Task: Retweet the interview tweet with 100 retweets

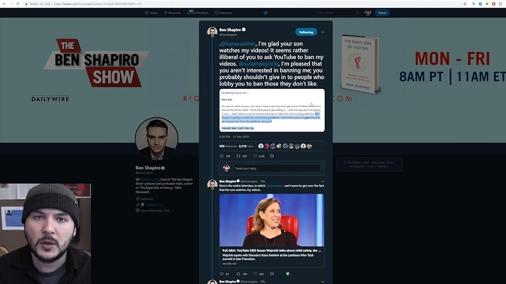Action: click(x=238, y=274)
